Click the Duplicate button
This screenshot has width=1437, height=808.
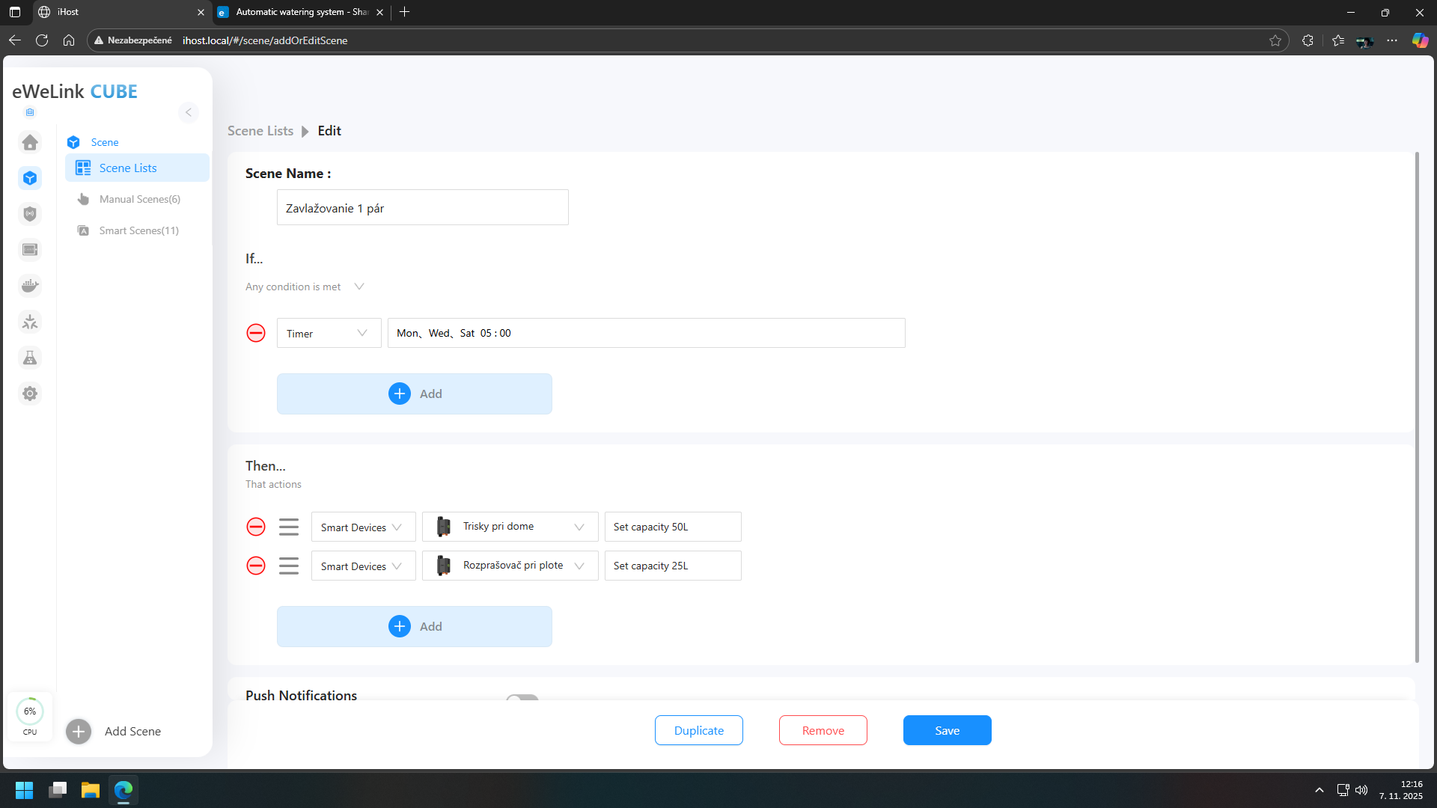point(698,730)
